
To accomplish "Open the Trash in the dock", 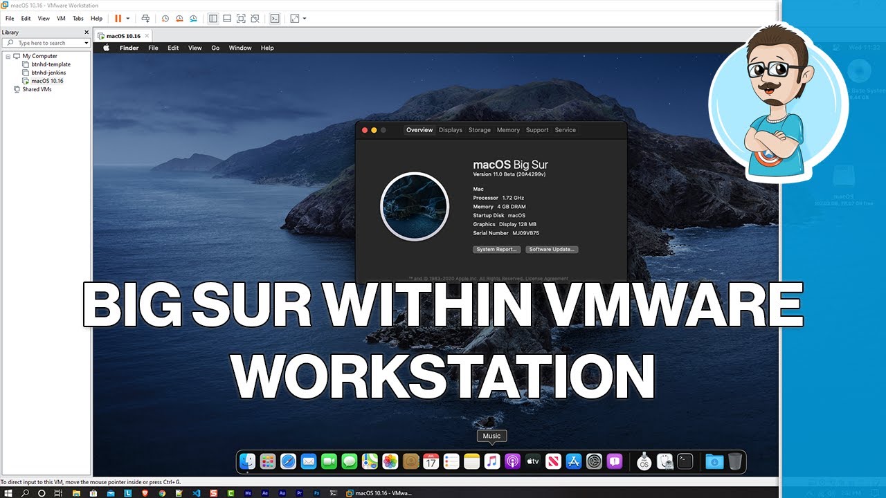I will point(735,461).
